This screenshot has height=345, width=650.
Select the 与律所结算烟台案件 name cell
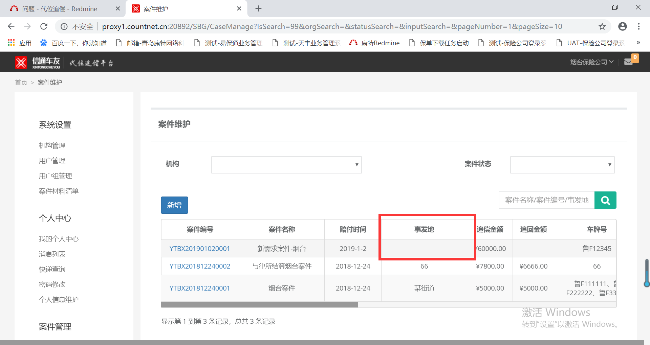click(x=282, y=266)
